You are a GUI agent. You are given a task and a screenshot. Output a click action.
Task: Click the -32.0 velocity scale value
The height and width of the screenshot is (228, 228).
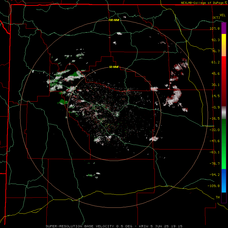click(215, 130)
